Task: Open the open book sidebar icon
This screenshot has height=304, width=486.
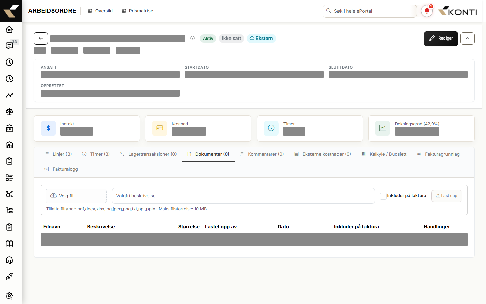Action: (x=9, y=244)
